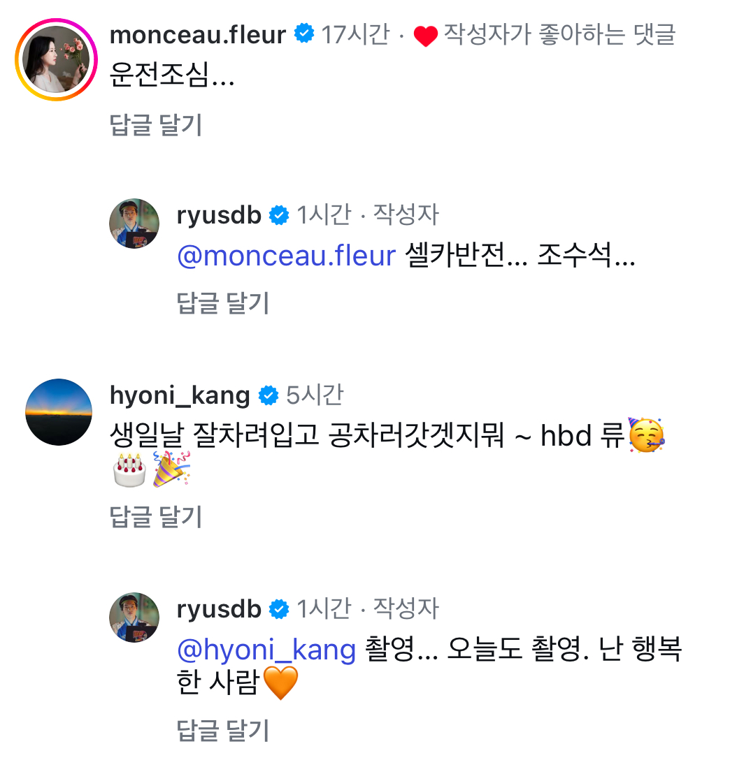Reply to monceau.fleur's comment via 답글 달기
This screenshot has height=767, width=730.
156,125
